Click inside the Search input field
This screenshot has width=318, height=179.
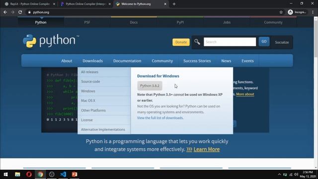pos(230,42)
